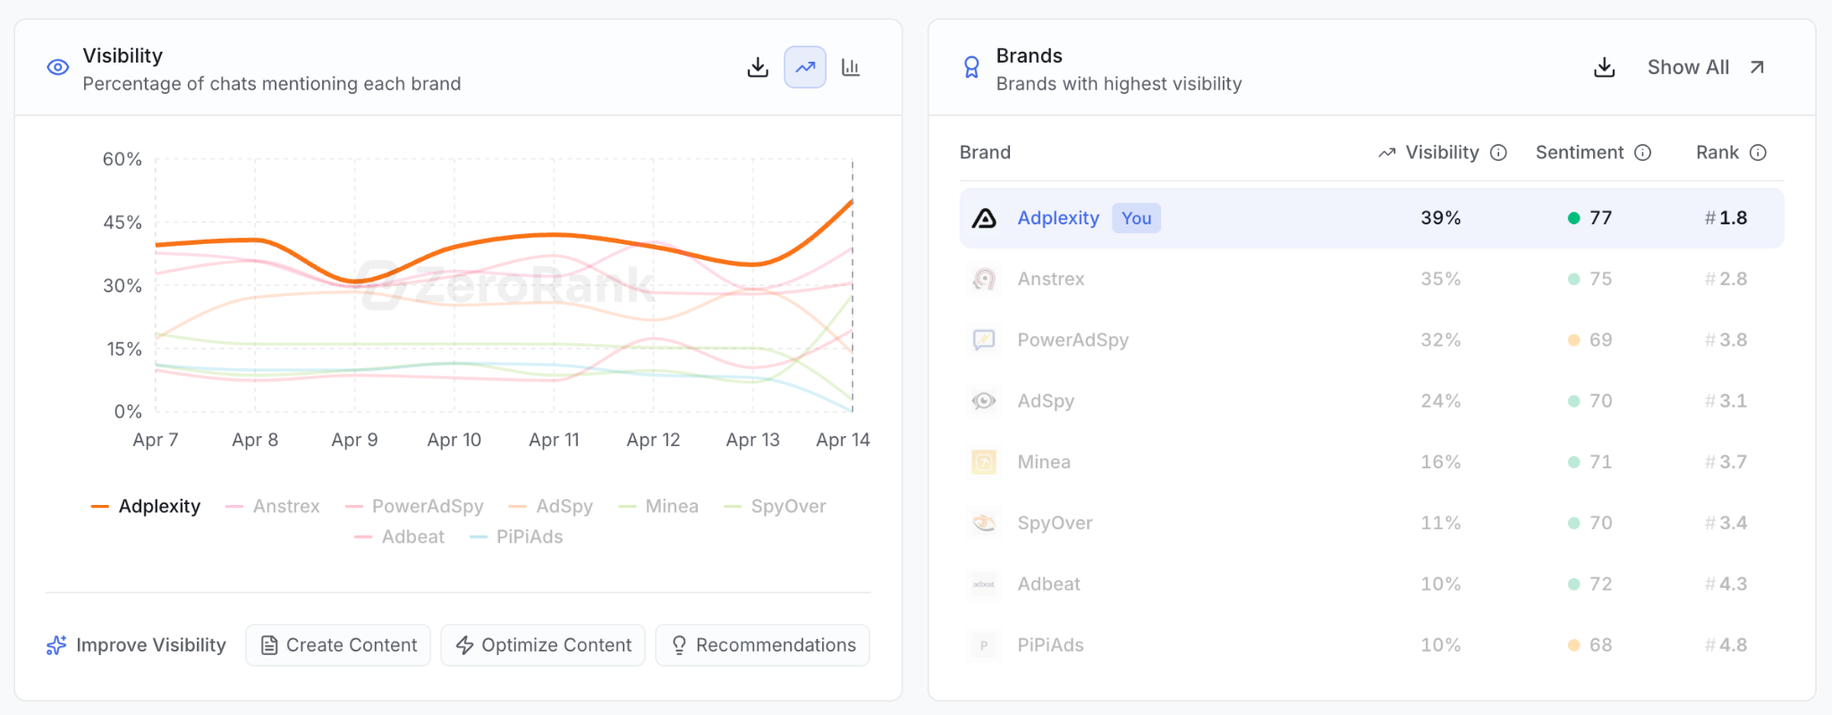The height and width of the screenshot is (715, 1832).
Task: Select the PowerAdSpy brand row name
Action: [x=1073, y=340]
